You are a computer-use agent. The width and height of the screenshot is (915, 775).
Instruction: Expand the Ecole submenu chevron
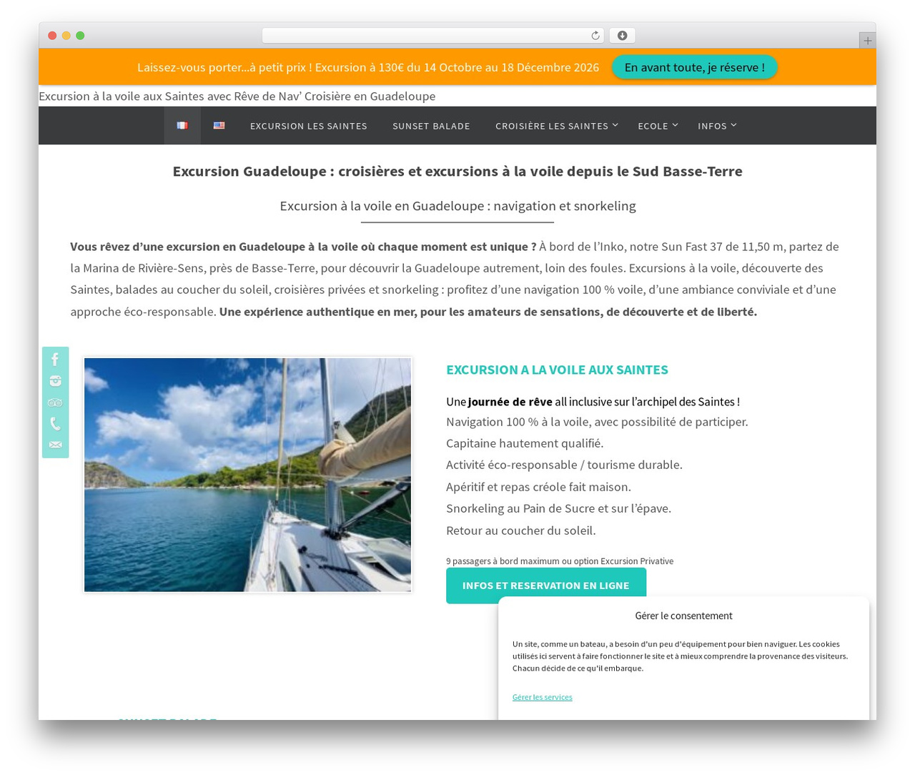click(x=675, y=125)
